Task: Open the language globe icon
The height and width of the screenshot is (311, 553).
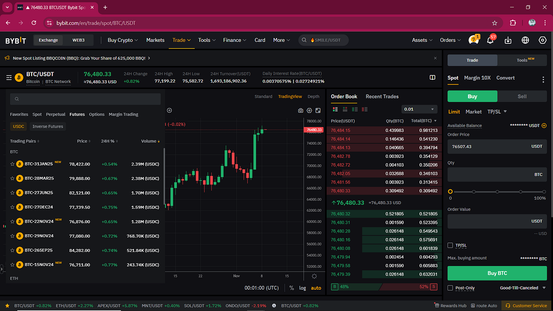Action: pos(525,40)
